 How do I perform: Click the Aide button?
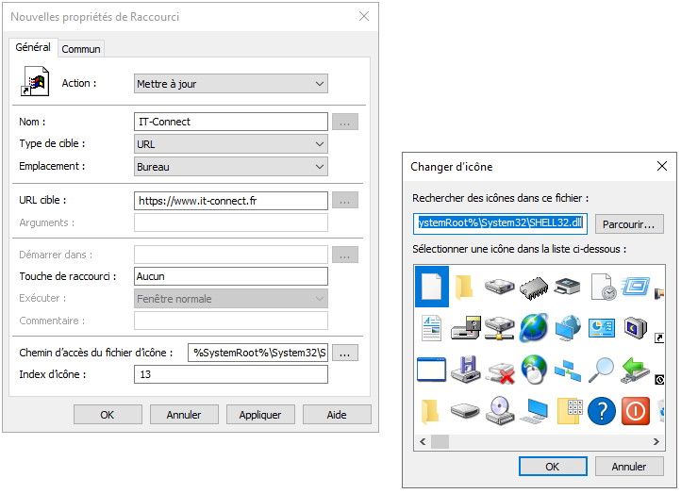point(337,415)
